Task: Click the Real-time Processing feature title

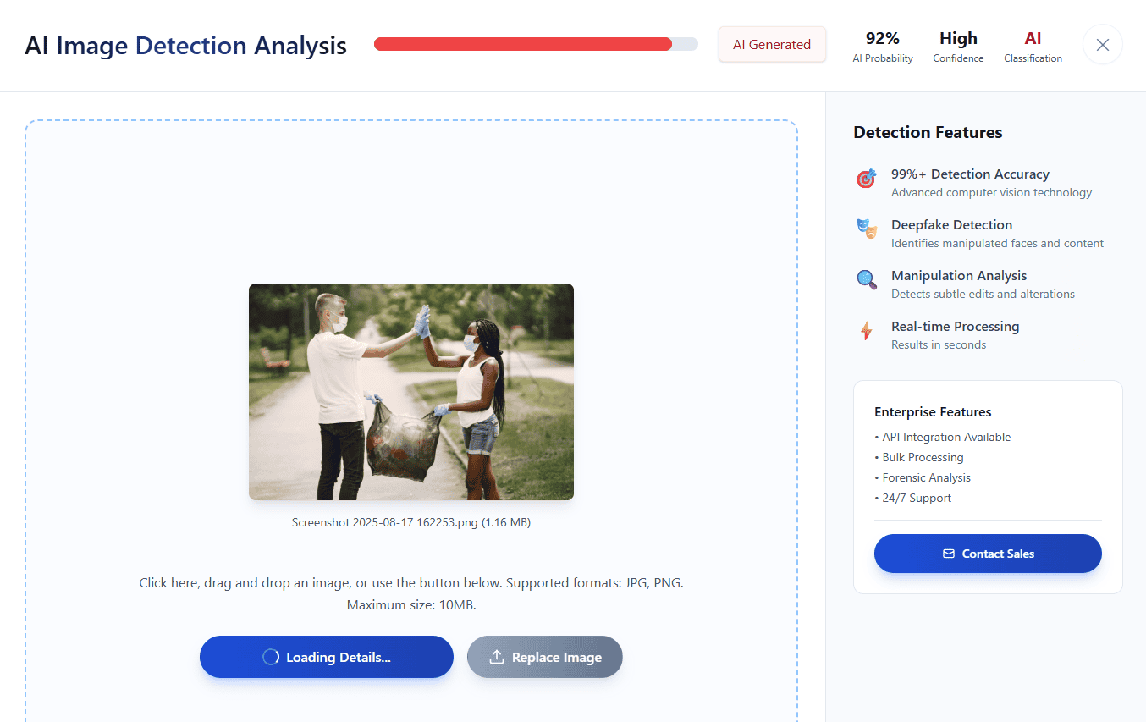Action: pyautogui.click(x=955, y=326)
